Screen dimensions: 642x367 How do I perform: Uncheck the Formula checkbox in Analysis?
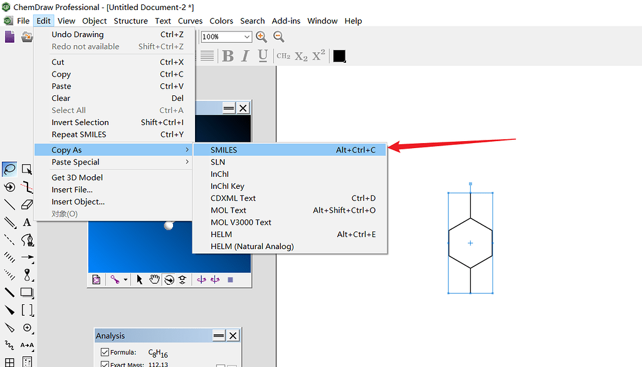point(105,353)
